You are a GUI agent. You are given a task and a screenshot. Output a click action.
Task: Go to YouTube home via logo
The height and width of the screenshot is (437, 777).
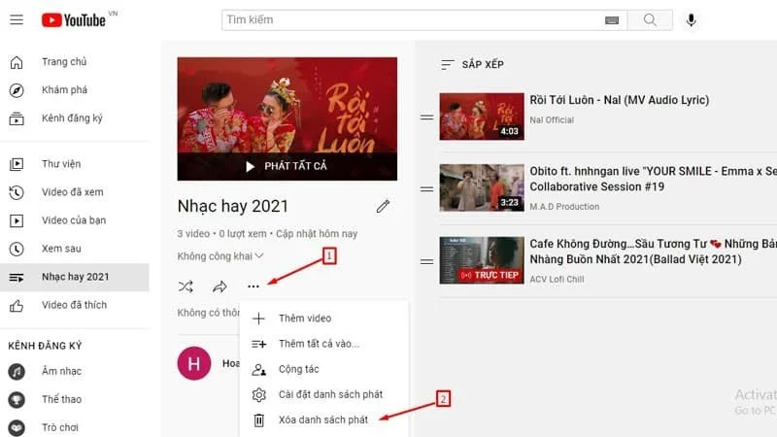(x=74, y=20)
